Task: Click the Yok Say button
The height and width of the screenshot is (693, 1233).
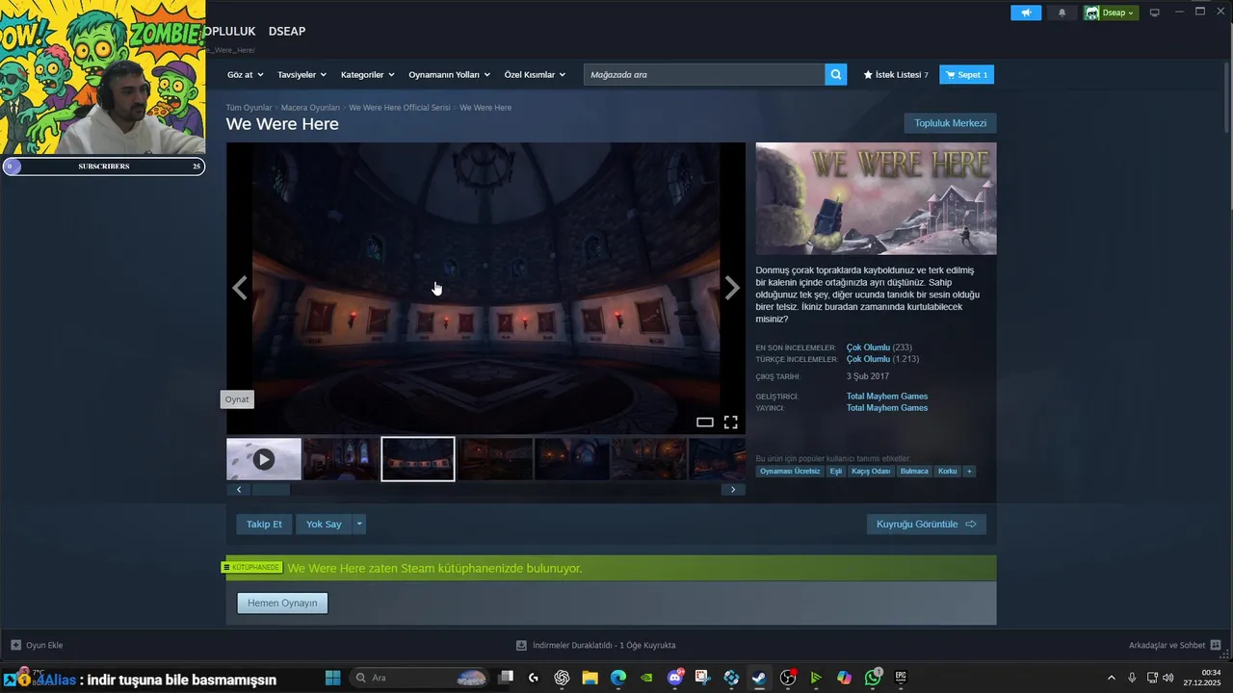Action: pyautogui.click(x=324, y=524)
